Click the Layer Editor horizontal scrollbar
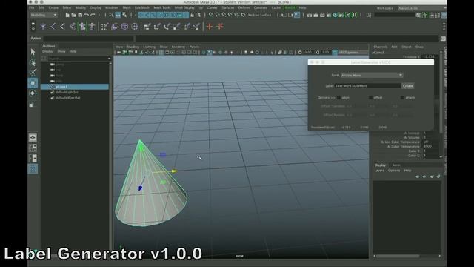Image resolution: width=474 pixels, height=267 pixels. tap(398, 256)
